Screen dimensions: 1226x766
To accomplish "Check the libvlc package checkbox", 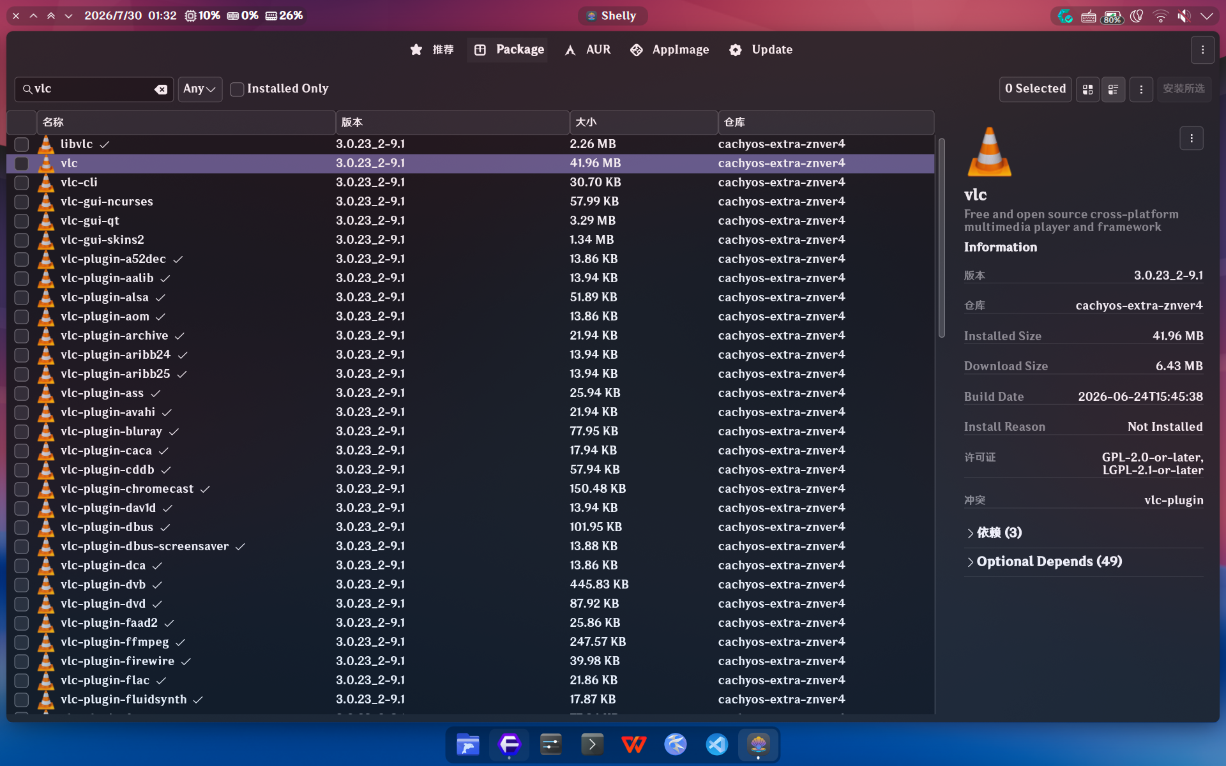I will pos(22,144).
